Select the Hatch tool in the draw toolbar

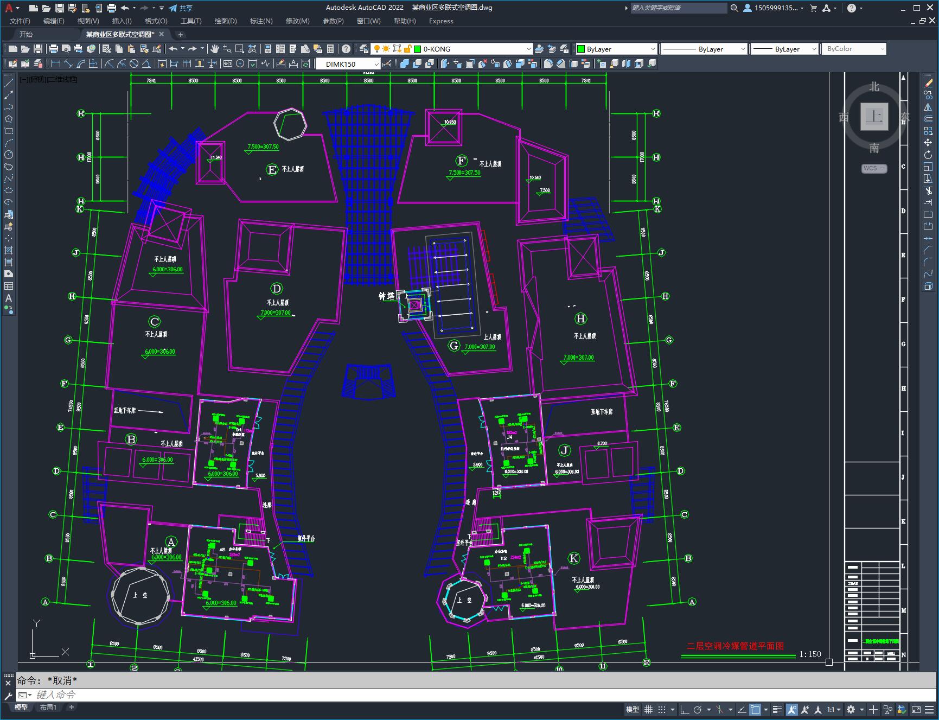pyautogui.click(x=9, y=250)
